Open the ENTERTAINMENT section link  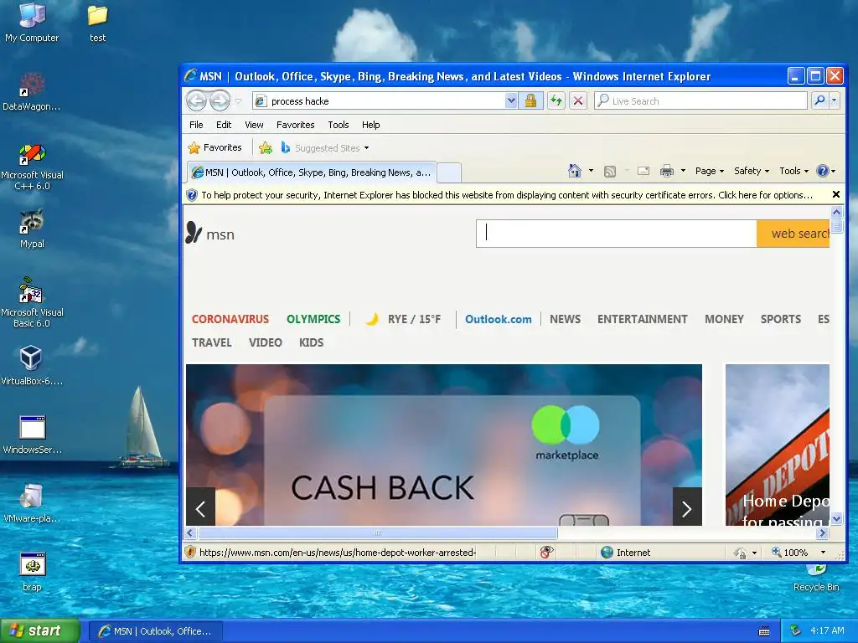click(x=643, y=319)
